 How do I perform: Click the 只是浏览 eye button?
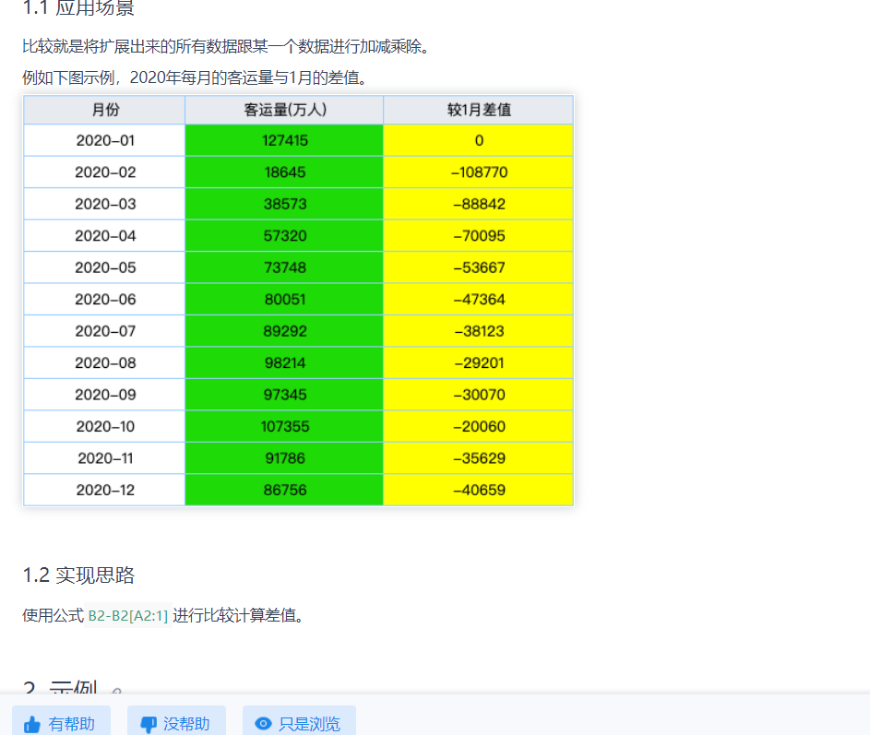[x=299, y=722]
